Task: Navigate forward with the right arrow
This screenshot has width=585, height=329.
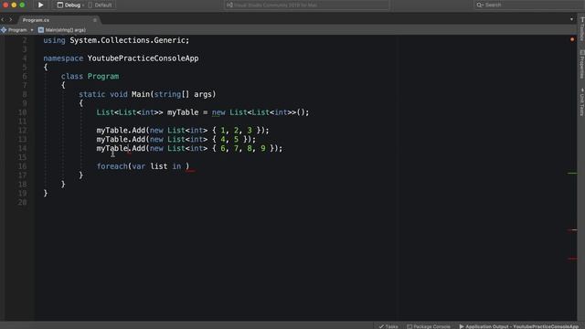Action: [11, 19]
